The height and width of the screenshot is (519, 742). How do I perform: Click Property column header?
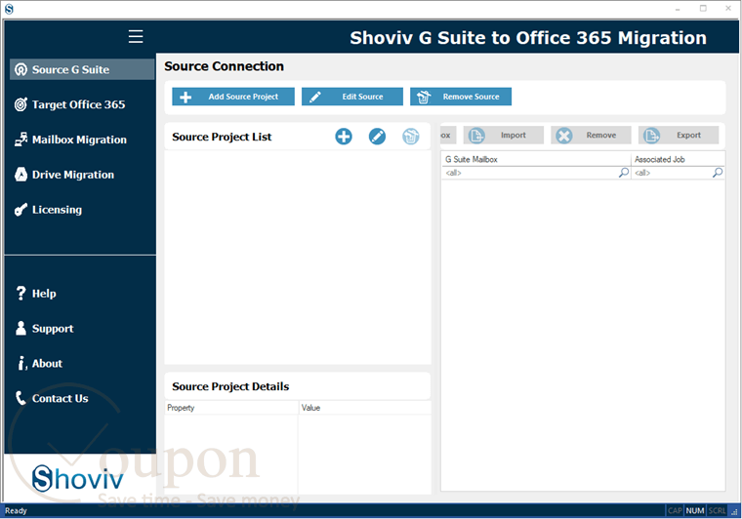(231, 408)
